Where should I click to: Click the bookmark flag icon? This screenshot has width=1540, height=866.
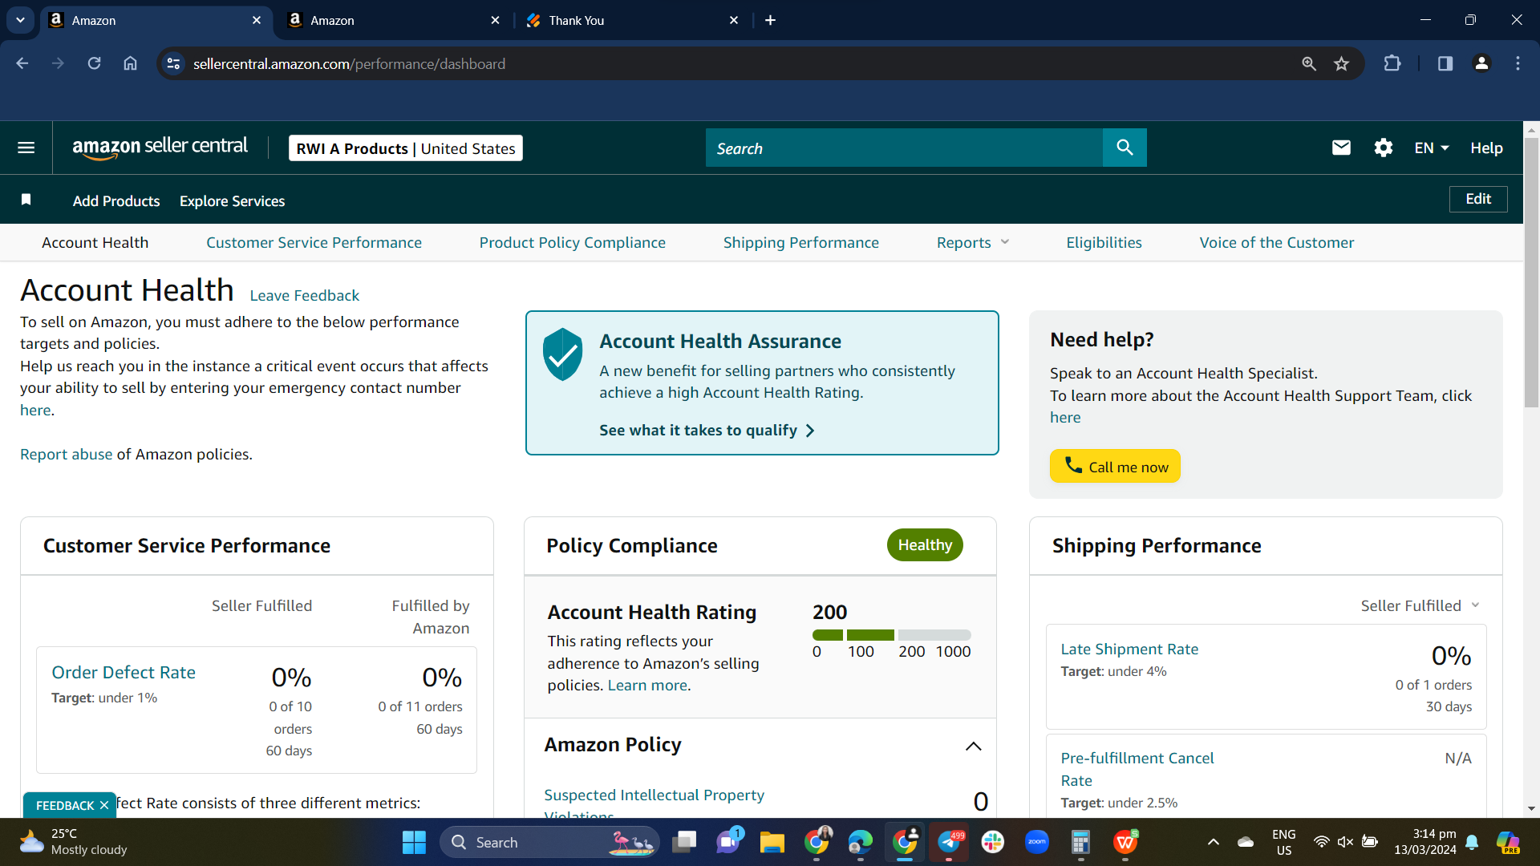[x=26, y=200]
